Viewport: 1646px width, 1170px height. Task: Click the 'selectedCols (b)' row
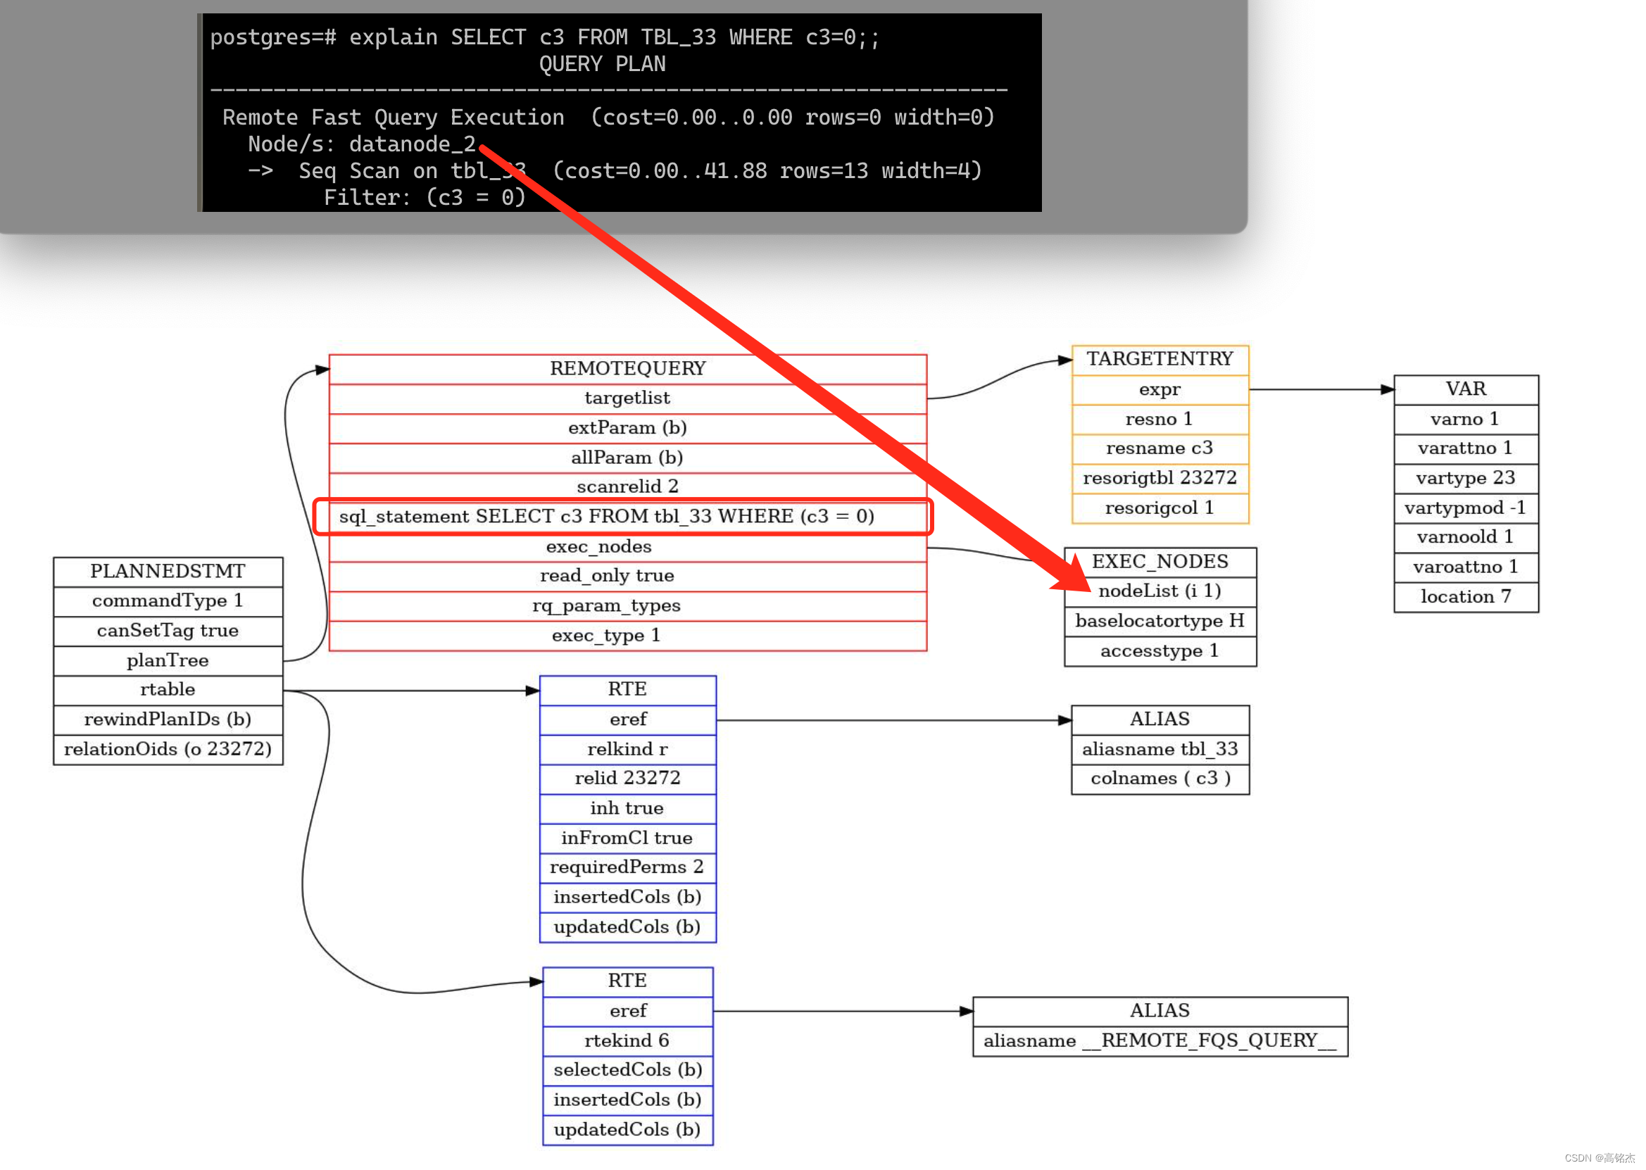pos(627,1071)
